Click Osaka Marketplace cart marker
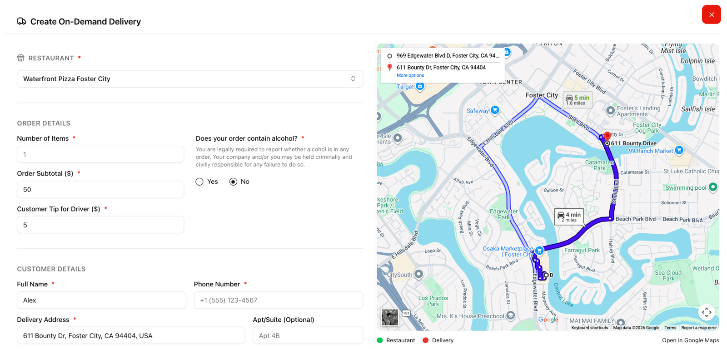Screen dimensions: 727x349 539,251
